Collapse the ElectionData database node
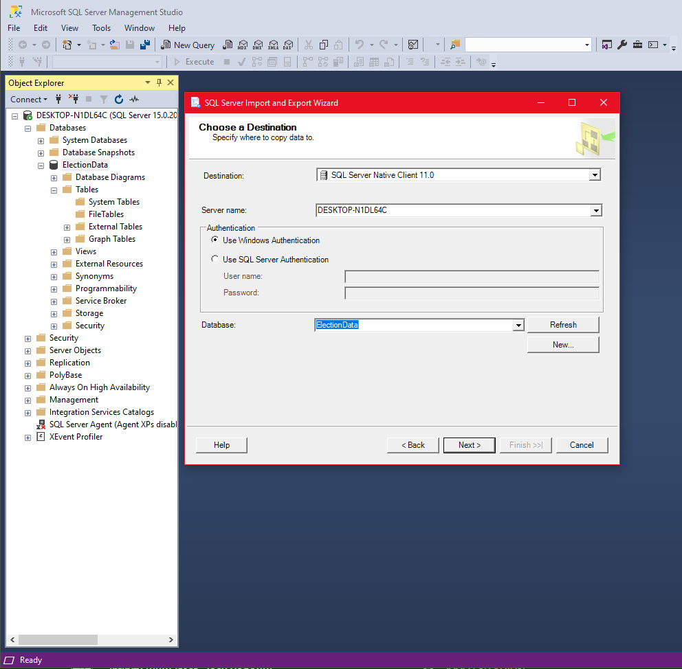Image resolution: width=682 pixels, height=669 pixels. tap(41, 165)
